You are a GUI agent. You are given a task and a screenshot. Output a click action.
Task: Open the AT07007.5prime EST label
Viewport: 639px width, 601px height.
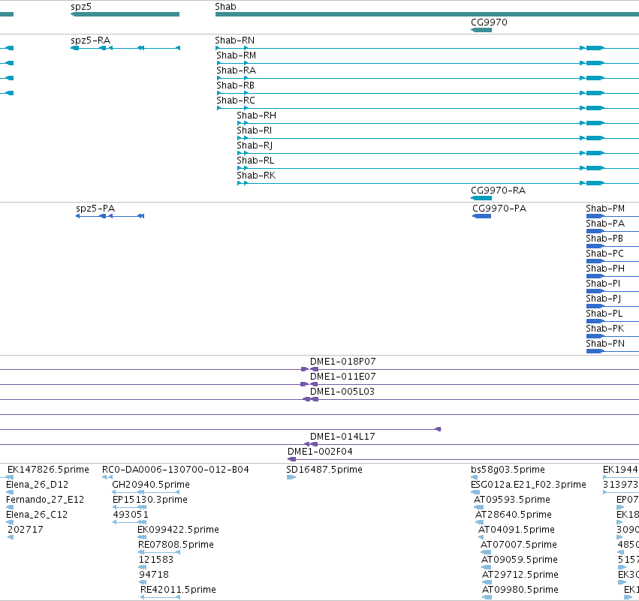click(519, 545)
